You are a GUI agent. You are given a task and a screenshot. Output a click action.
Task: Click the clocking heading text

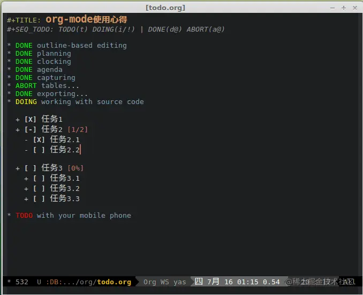54,62
